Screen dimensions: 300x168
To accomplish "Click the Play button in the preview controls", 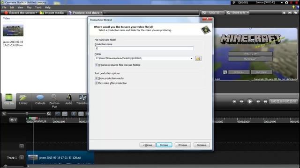I will tap(250, 101).
